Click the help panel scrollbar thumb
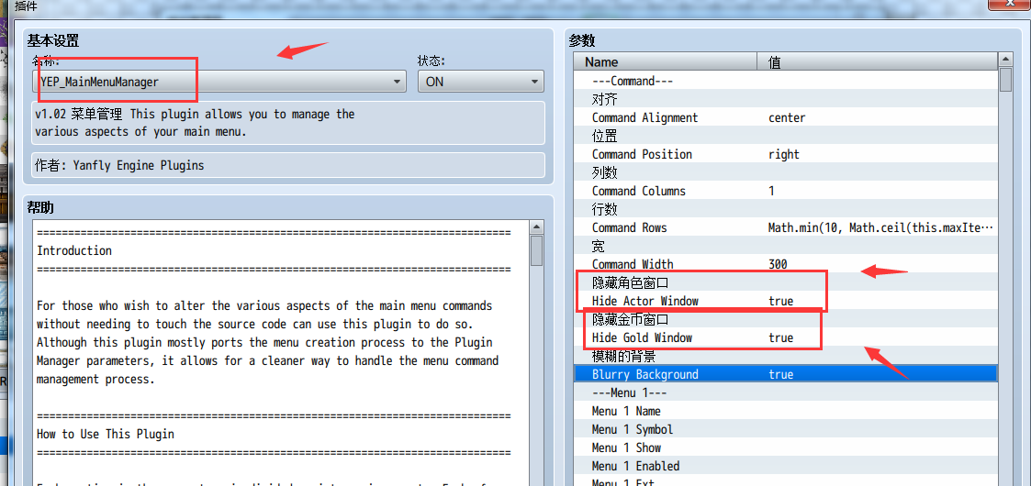The height and width of the screenshot is (486, 1031). (536, 250)
